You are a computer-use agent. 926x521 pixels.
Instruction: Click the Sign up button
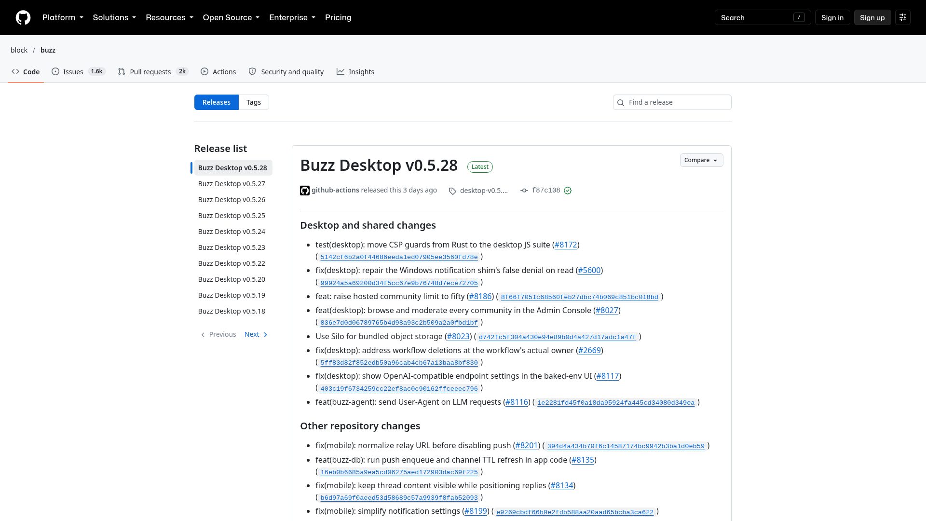pos(872,18)
